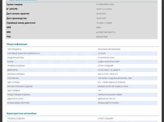Select warranty start date '28.05.2021'
Viewport: 164px width, 122px height.
(x=101, y=14)
